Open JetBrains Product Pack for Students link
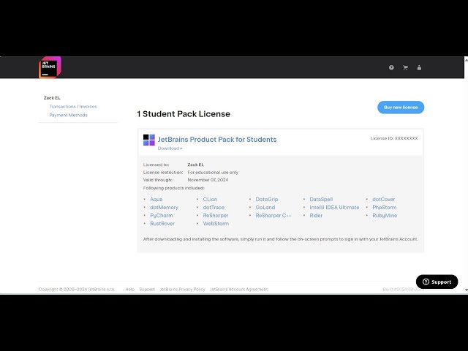Image resolution: width=468 pixels, height=351 pixels. 217,140
